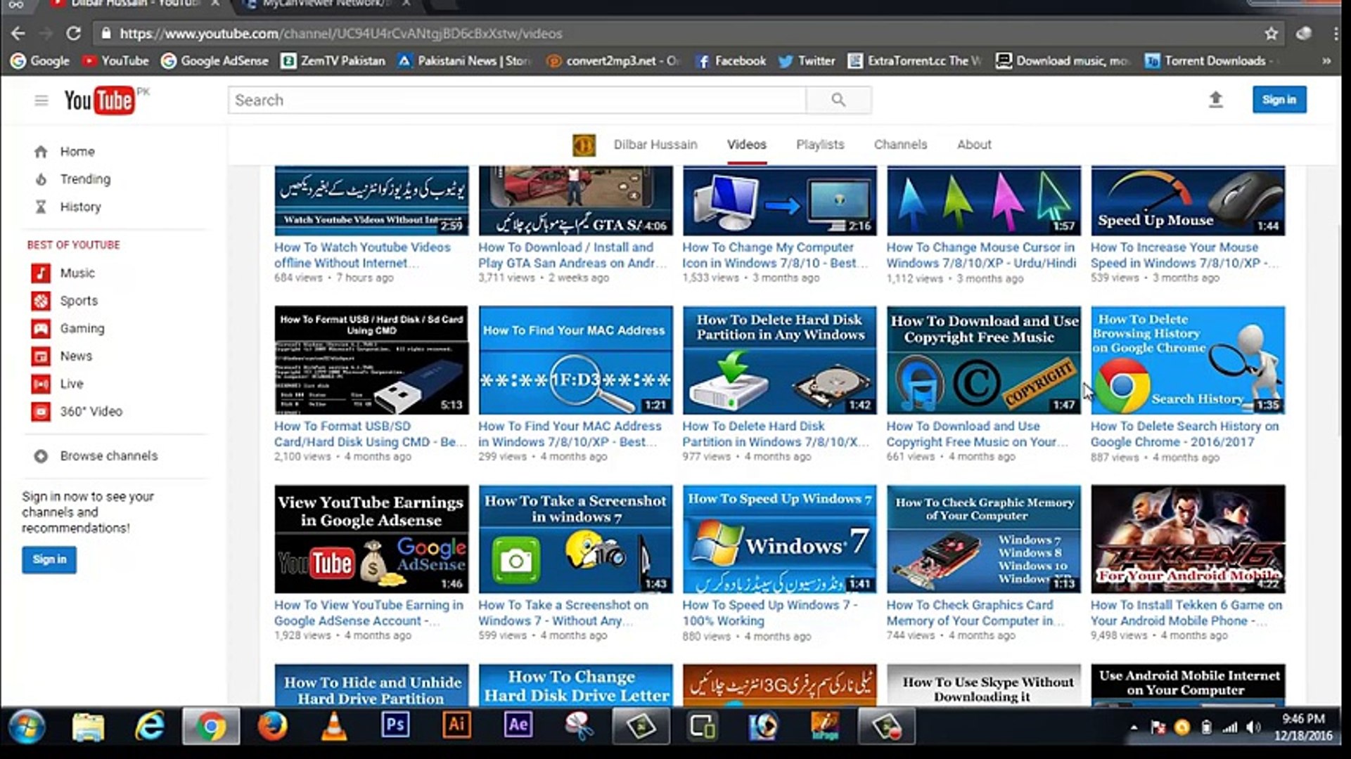The height and width of the screenshot is (759, 1351).
Task: Switch to the Playlists tab
Action: pyautogui.click(x=819, y=144)
